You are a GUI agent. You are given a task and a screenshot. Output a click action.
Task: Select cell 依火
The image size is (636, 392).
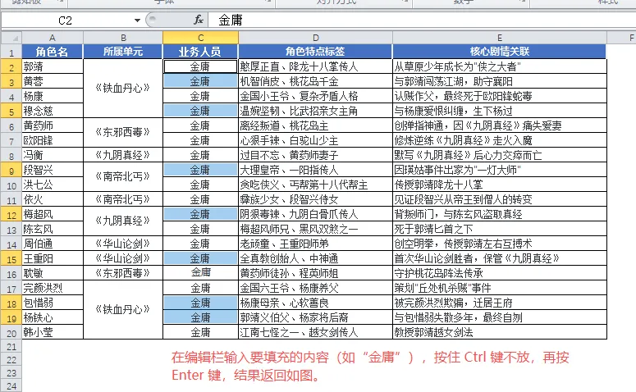point(53,199)
